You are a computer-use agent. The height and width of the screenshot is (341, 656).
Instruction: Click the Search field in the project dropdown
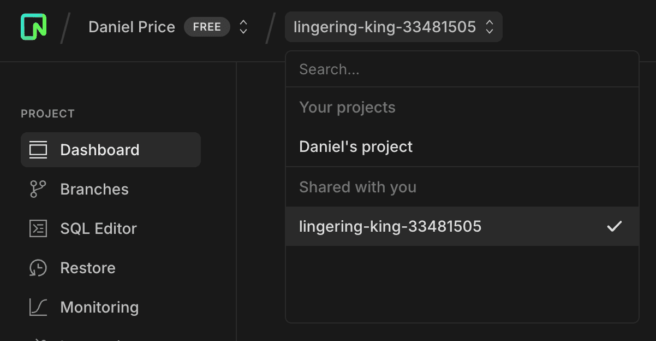click(x=462, y=69)
